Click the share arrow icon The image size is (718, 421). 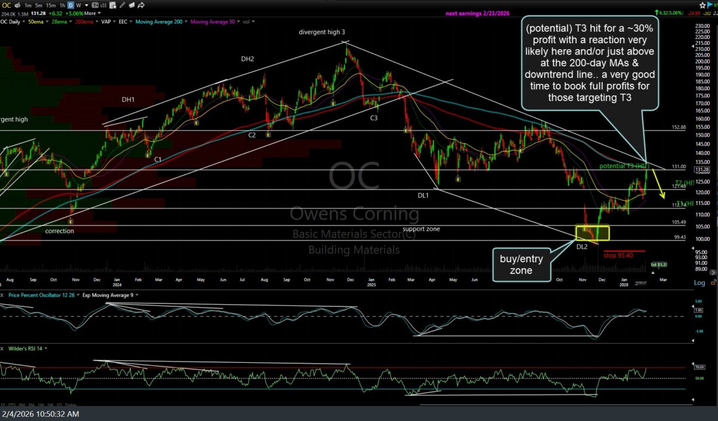(142, 5)
